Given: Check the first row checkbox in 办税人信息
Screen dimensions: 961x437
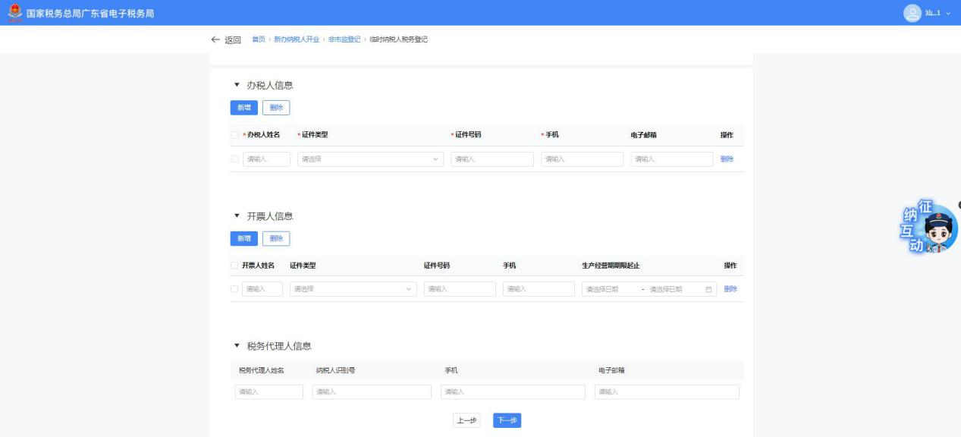Looking at the screenshot, I should pos(234,159).
